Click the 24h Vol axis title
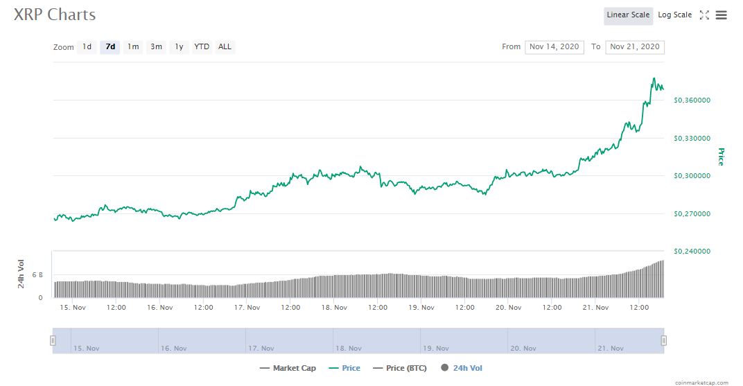The width and height of the screenshot is (743, 386). point(21,274)
